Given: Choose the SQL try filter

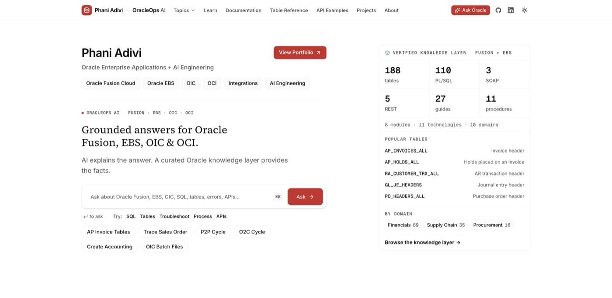Looking at the screenshot, I should pos(131,216).
